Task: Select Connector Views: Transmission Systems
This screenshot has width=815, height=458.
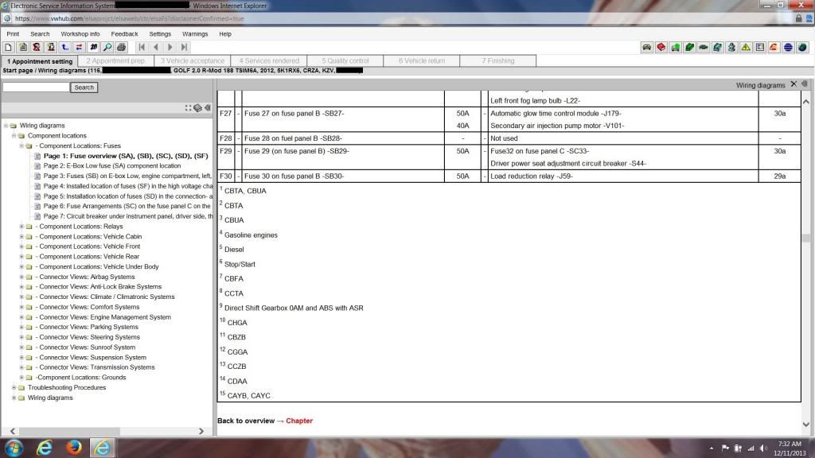Action: [x=96, y=367]
